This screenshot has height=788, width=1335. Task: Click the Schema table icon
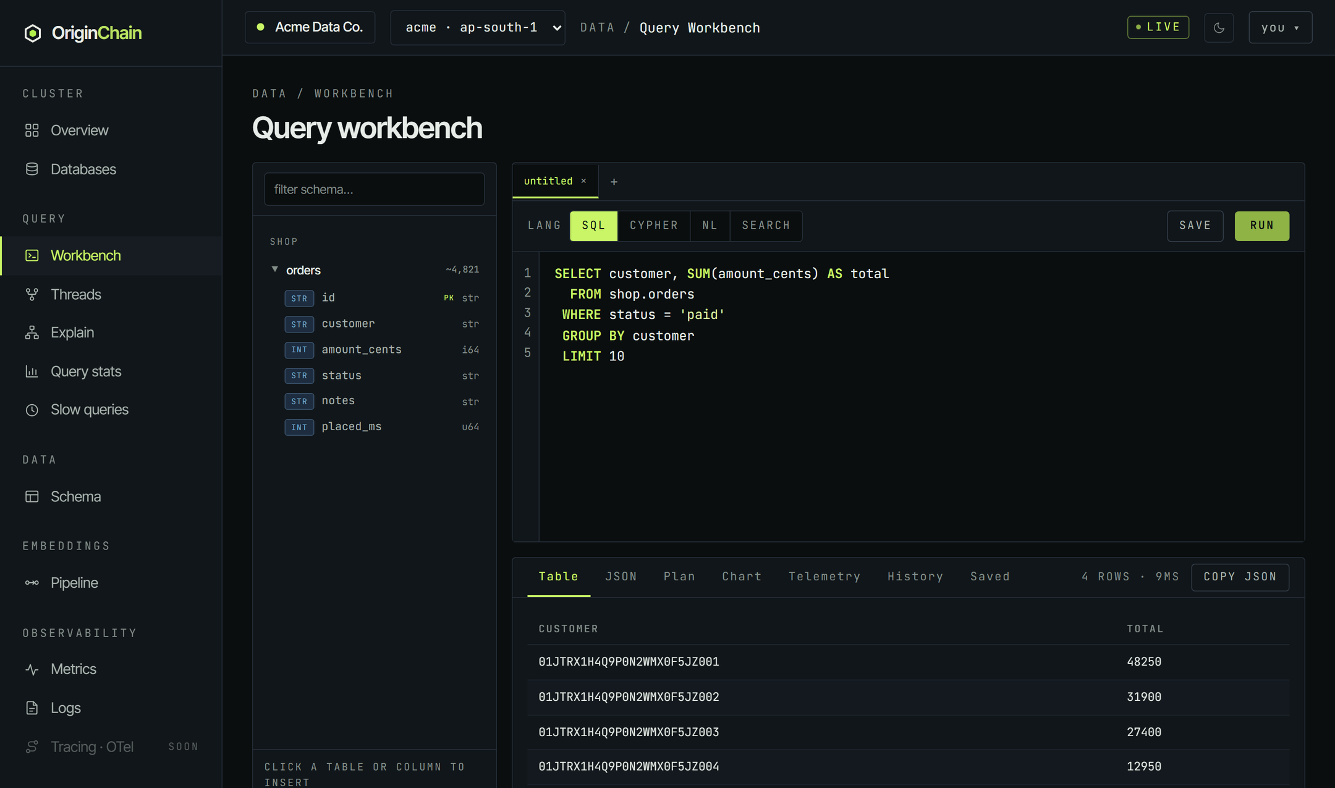pos(32,496)
